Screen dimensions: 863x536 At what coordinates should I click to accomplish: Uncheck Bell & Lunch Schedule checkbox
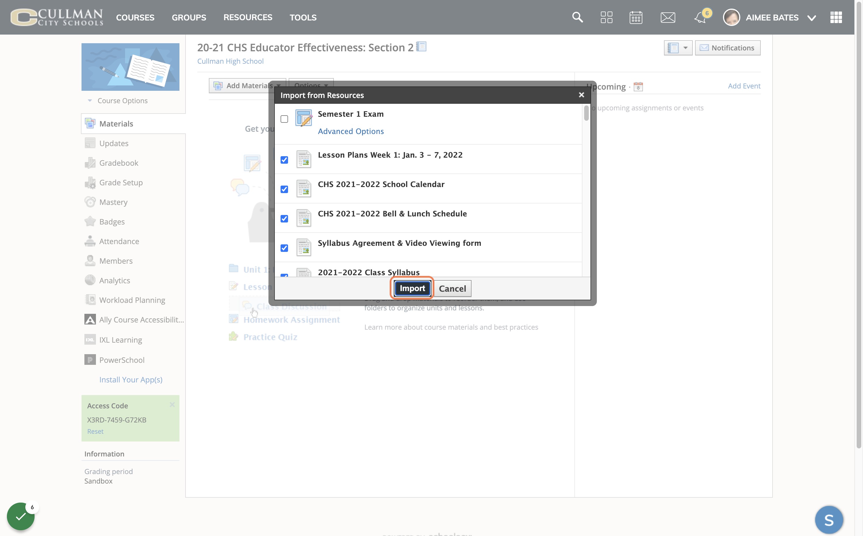click(x=284, y=219)
